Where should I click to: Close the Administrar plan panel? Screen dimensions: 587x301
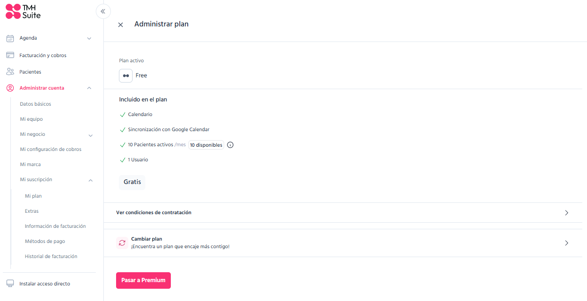120,25
